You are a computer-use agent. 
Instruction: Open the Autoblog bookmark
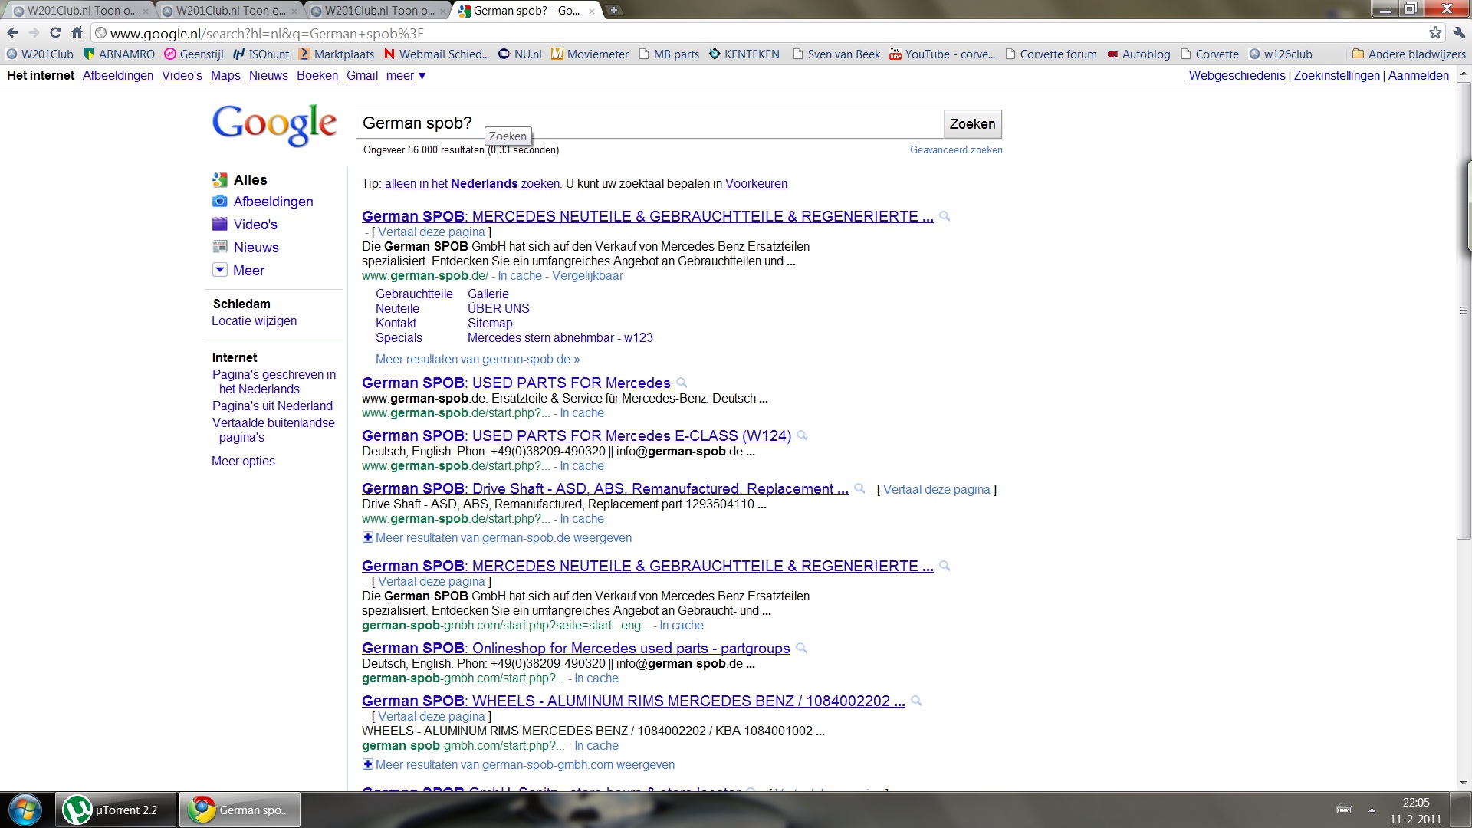[1138, 54]
